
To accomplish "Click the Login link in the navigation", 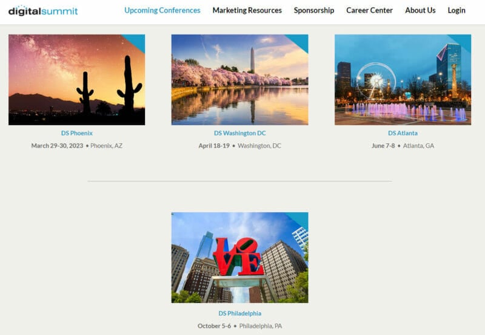I will 457,10.
